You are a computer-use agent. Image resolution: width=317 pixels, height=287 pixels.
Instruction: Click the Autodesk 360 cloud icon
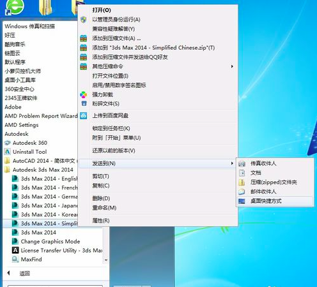(x=8, y=143)
